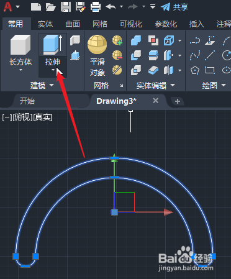This screenshot has height=279, width=231.
Task: Switch to the Drawing3* file tab
Action: point(116,101)
